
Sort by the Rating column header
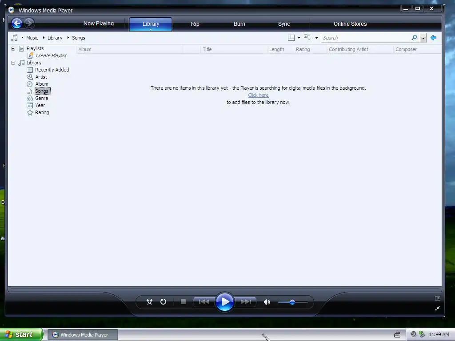(x=310, y=49)
